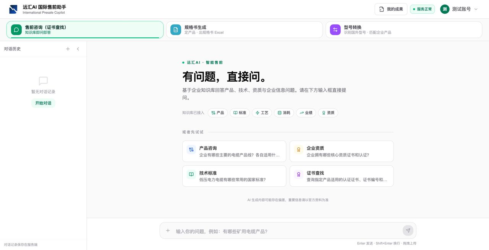Screen dimensions: 489x250
Task: Click the 对话记录保存在服务端 footer text
Action: point(21,245)
